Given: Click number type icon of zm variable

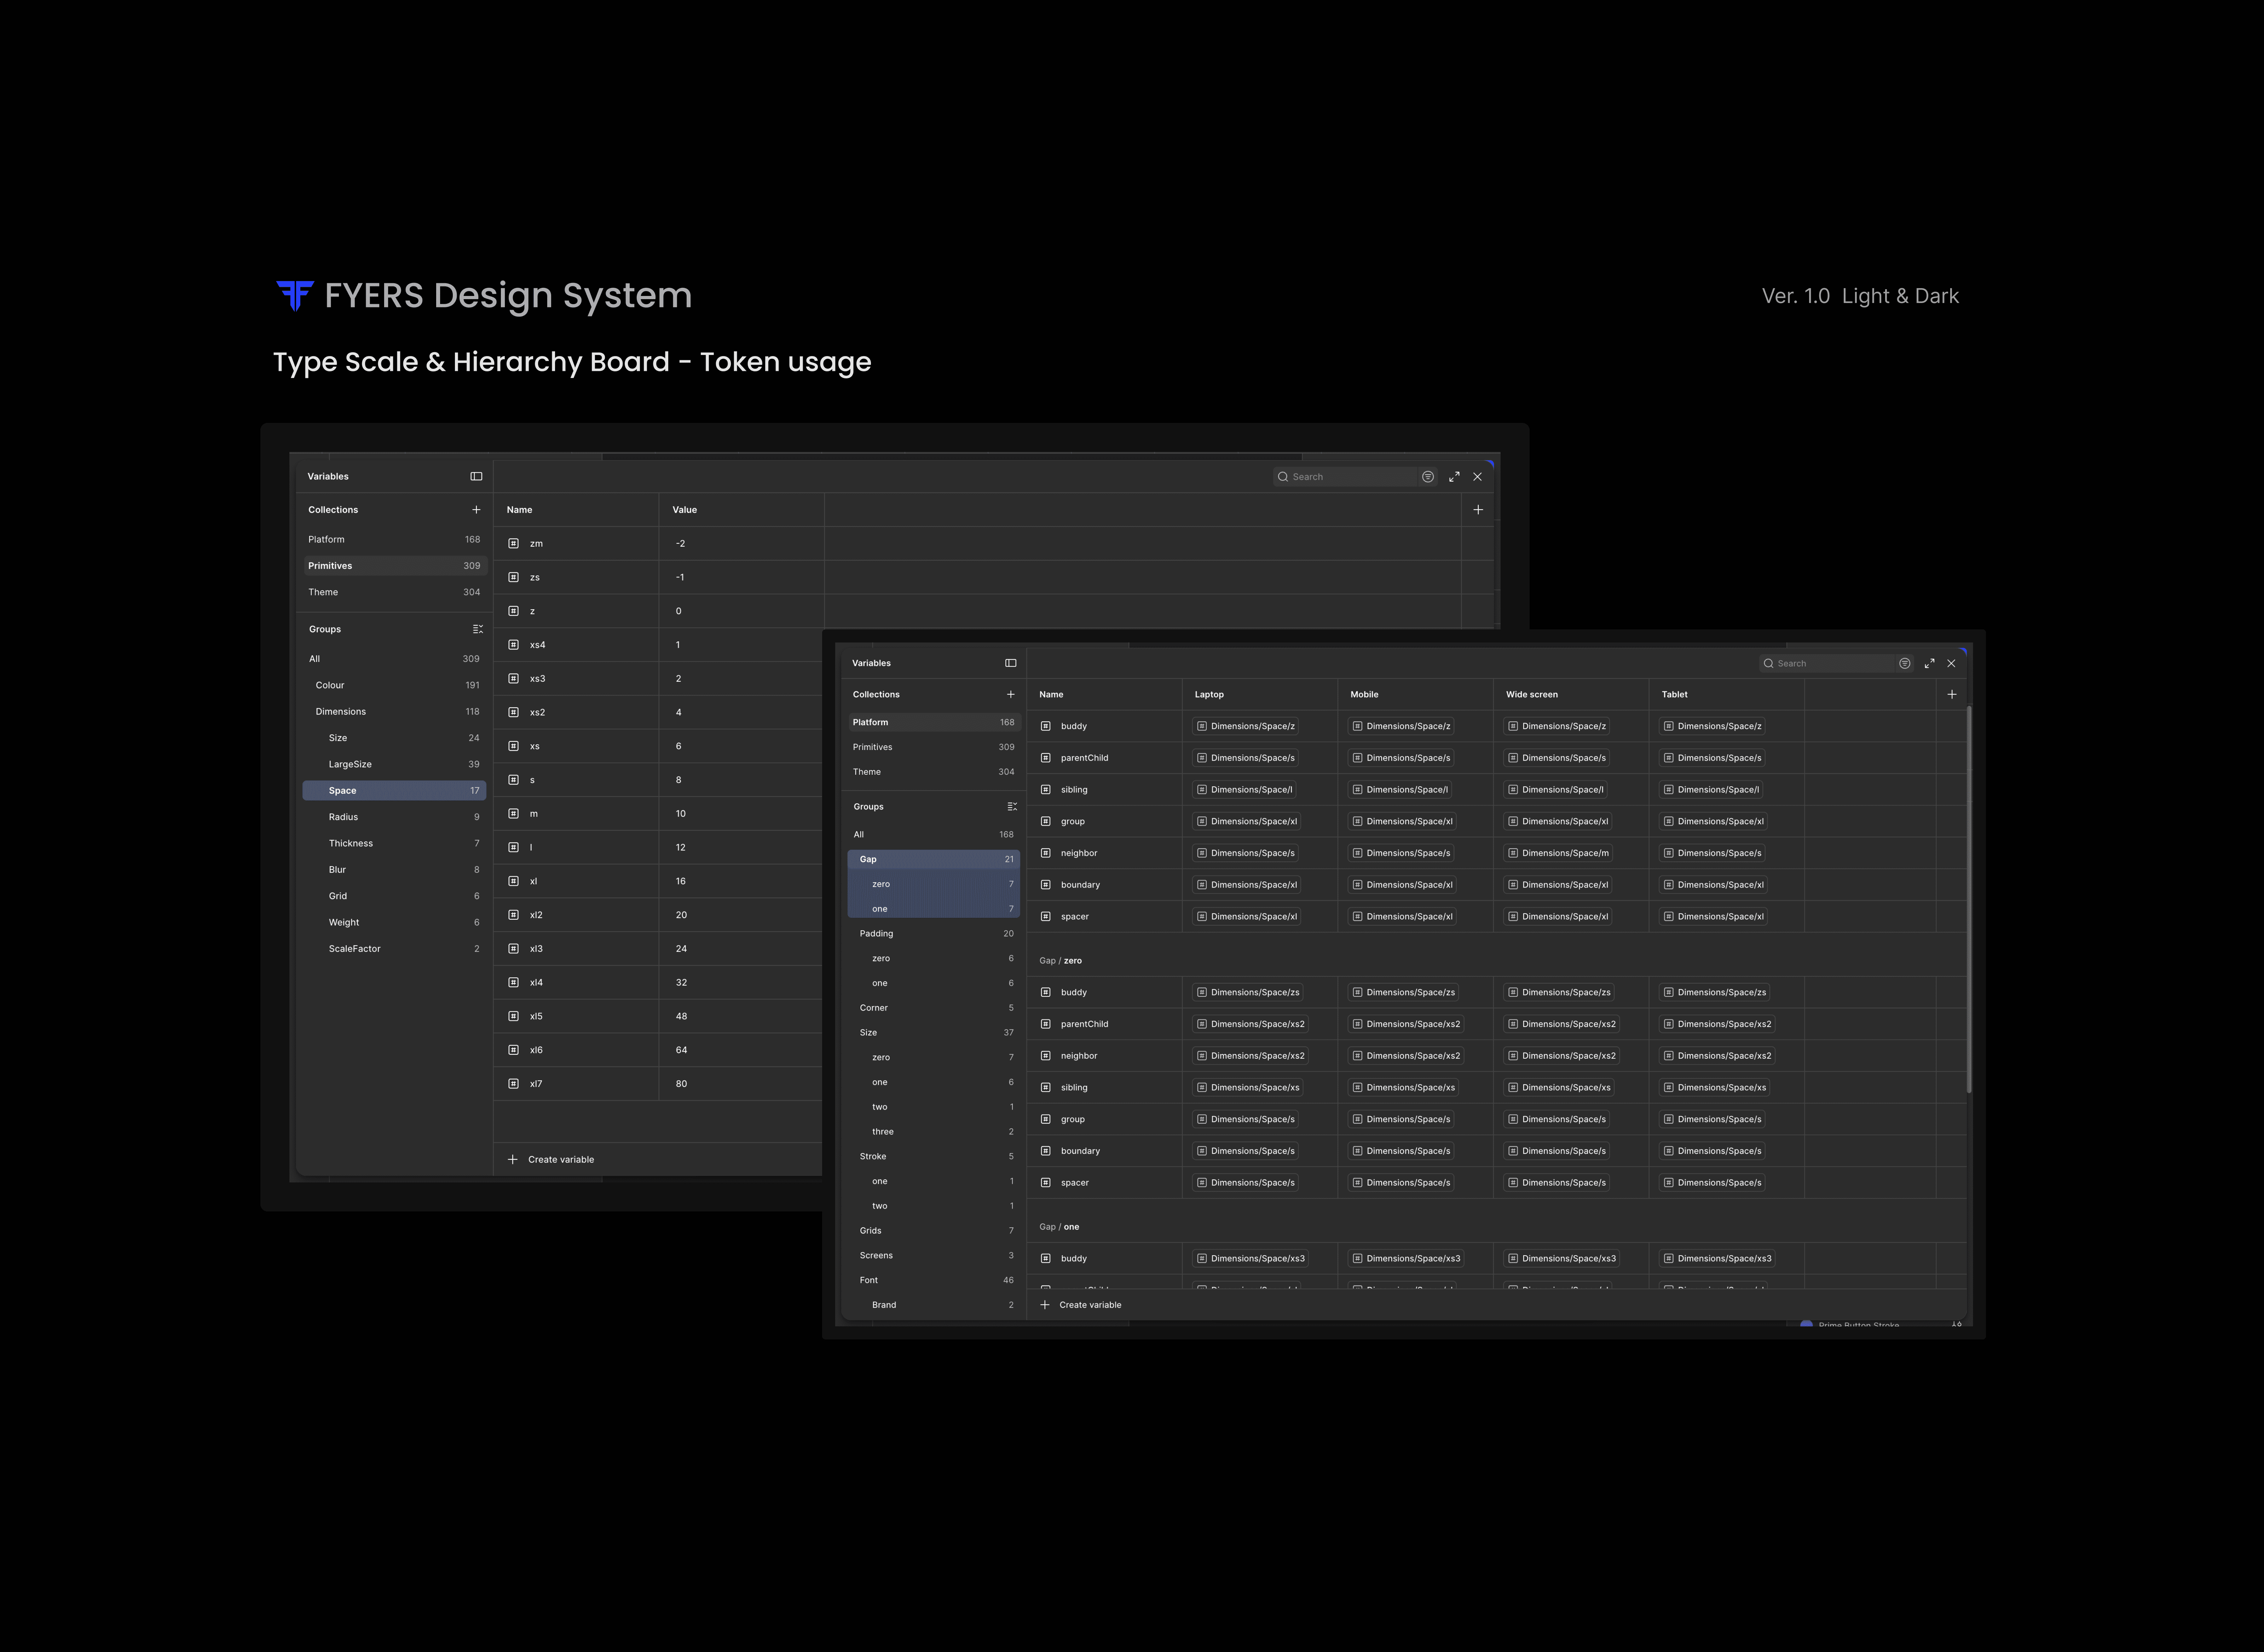Looking at the screenshot, I should (513, 543).
